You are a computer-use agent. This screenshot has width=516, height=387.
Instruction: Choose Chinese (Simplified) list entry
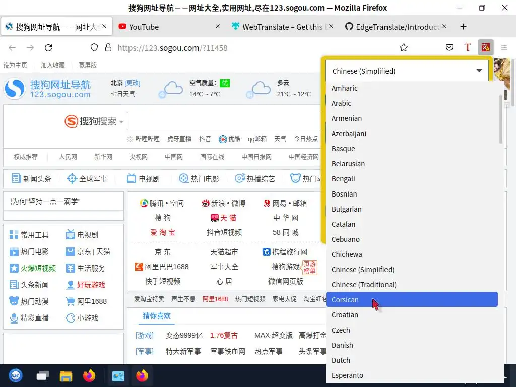pyautogui.click(x=412, y=270)
